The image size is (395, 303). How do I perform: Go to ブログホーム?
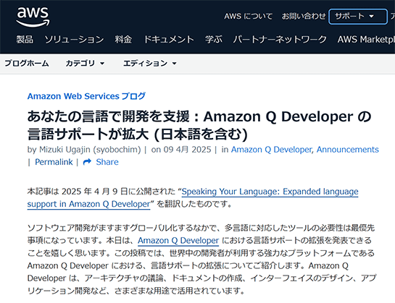(x=27, y=63)
